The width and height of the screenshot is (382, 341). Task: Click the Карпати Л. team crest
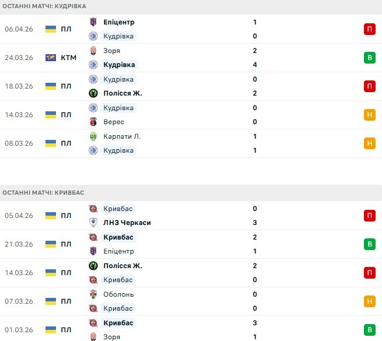tap(93, 136)
